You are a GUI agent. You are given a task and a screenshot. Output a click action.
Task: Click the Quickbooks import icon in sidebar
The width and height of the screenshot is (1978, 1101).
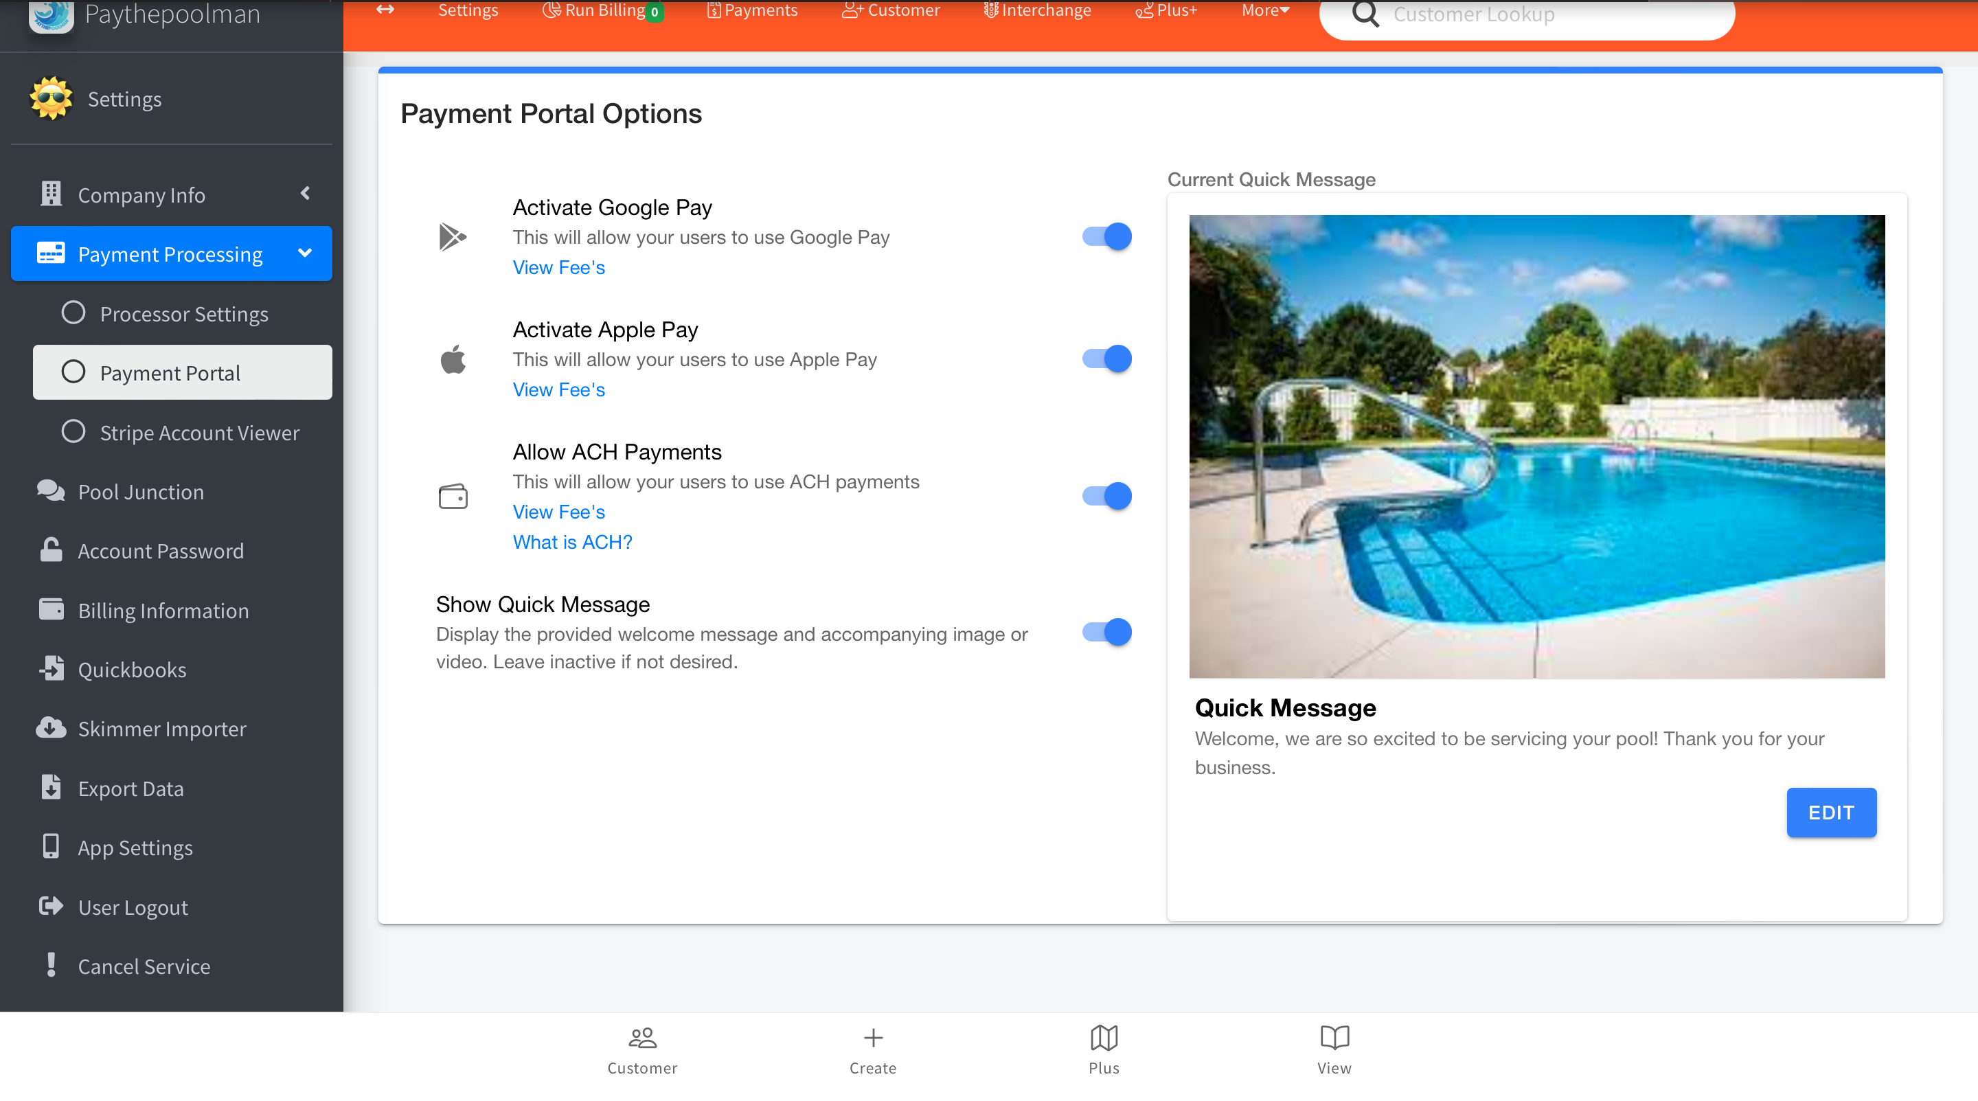[x=51, y=669]
